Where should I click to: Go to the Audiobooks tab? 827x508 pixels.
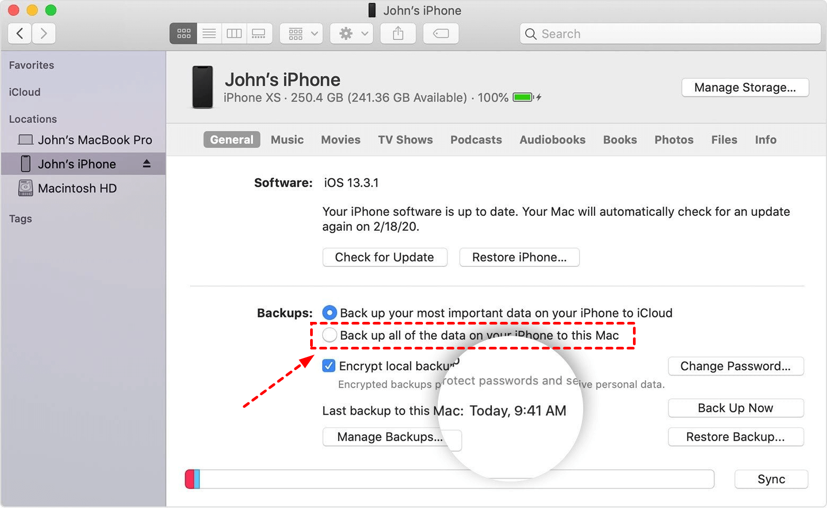click(x=552, y=139)
